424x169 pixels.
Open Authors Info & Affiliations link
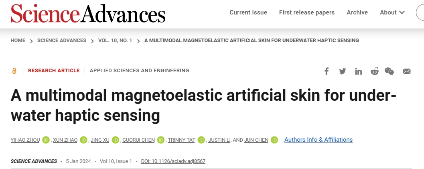click(x=318, y=140)
